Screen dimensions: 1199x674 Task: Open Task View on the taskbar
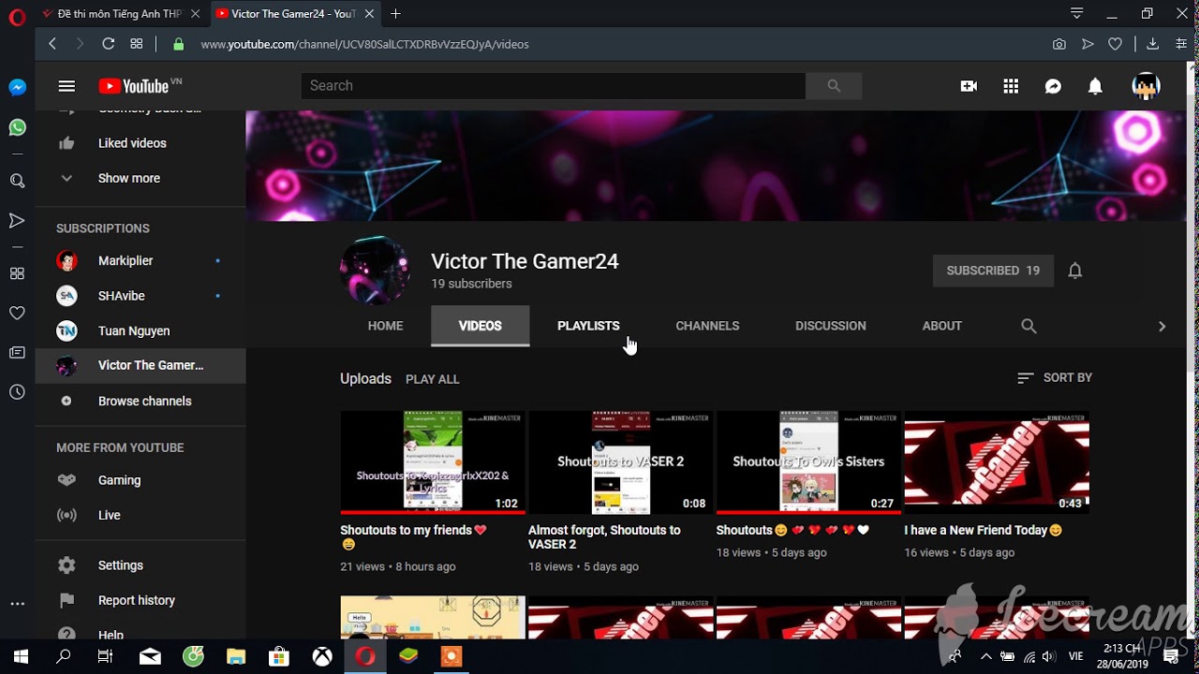pyautogui.click(x=106, y=656)
